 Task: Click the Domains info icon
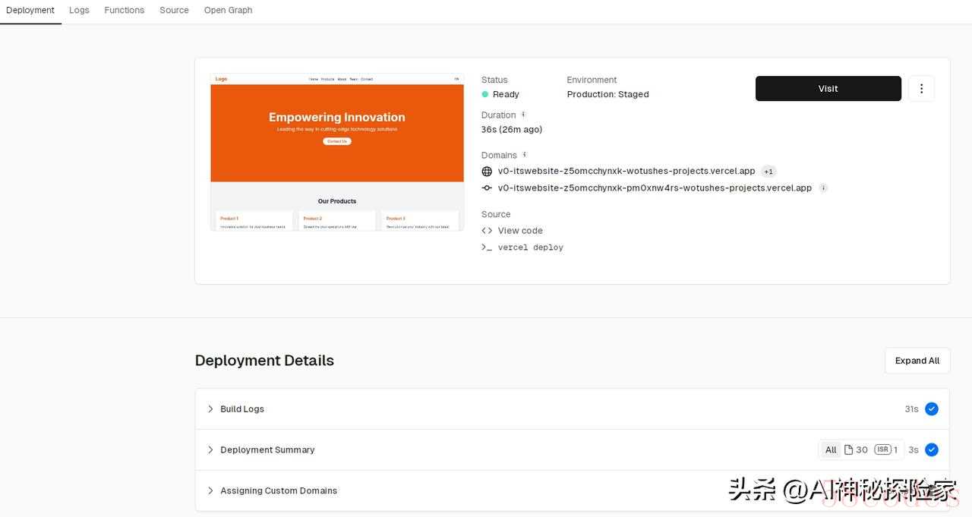coord(524,155)
